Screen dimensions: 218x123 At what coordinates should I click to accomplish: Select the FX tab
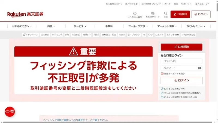pyautogui.click(x=144, y=35)
